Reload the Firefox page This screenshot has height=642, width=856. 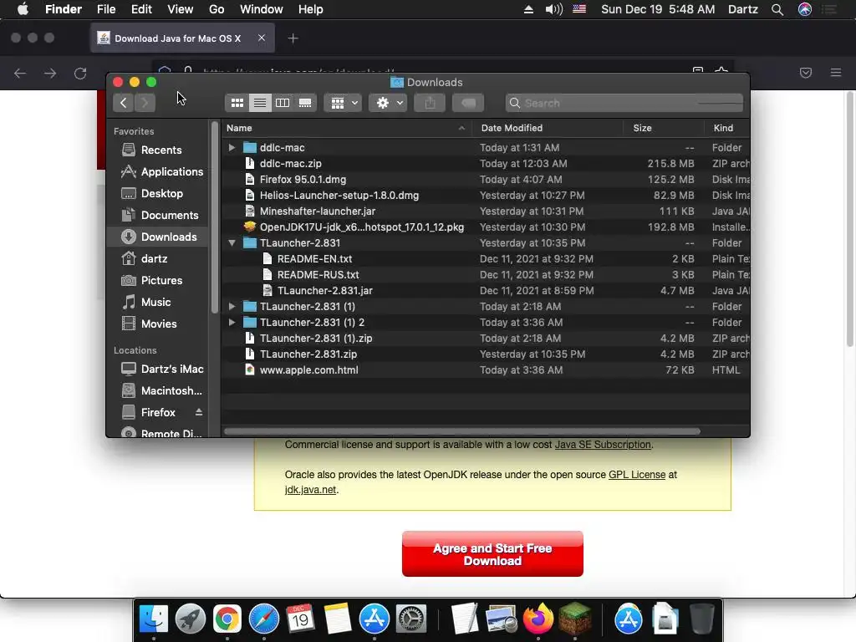click(80, 74)
